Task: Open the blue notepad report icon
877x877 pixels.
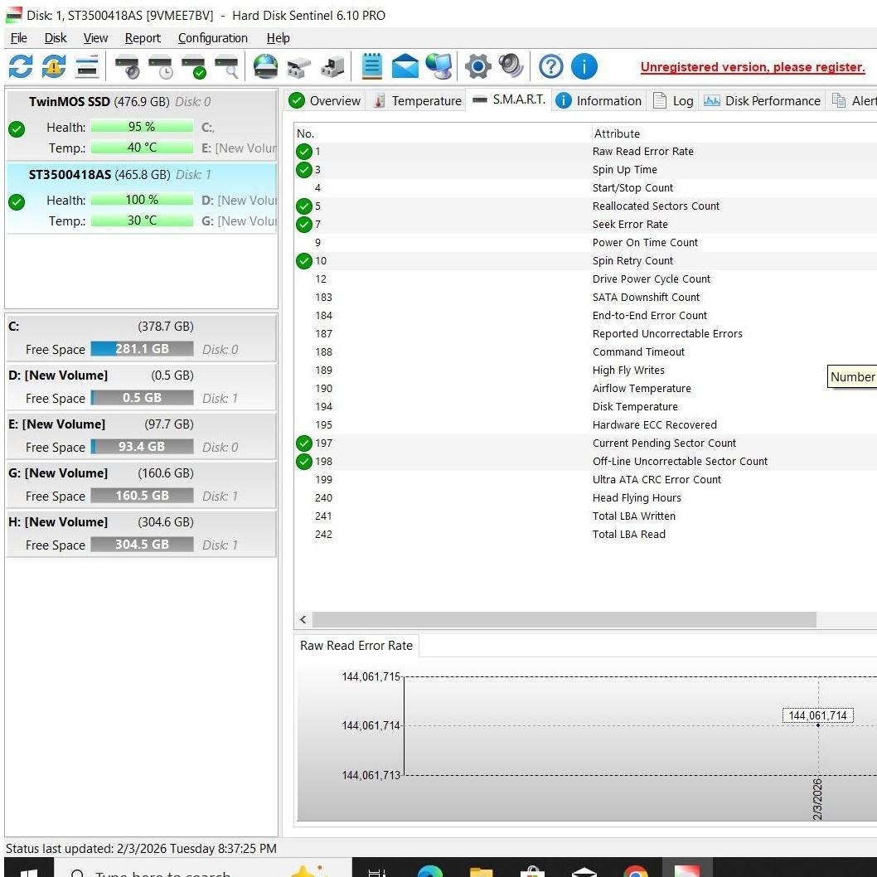Action: [372, 66]
